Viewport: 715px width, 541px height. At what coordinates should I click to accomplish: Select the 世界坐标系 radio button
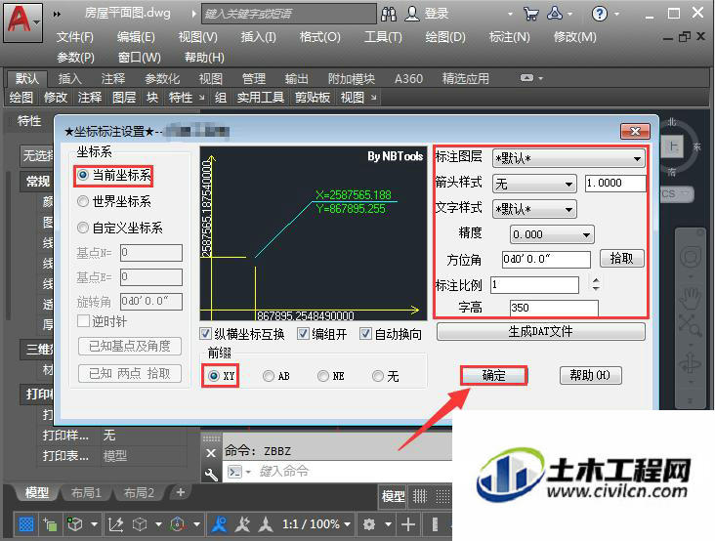(x=82, y=201)
